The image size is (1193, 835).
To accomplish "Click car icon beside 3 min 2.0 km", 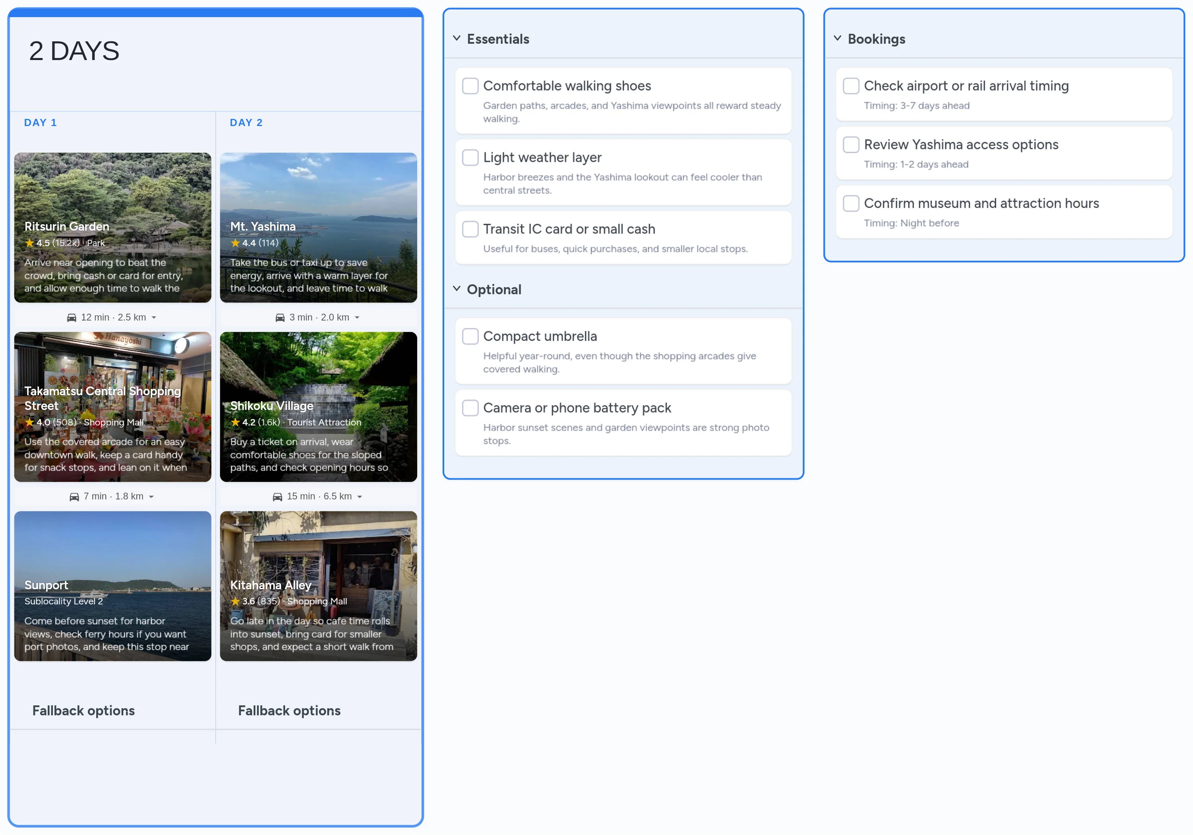I will coord(280,317).
